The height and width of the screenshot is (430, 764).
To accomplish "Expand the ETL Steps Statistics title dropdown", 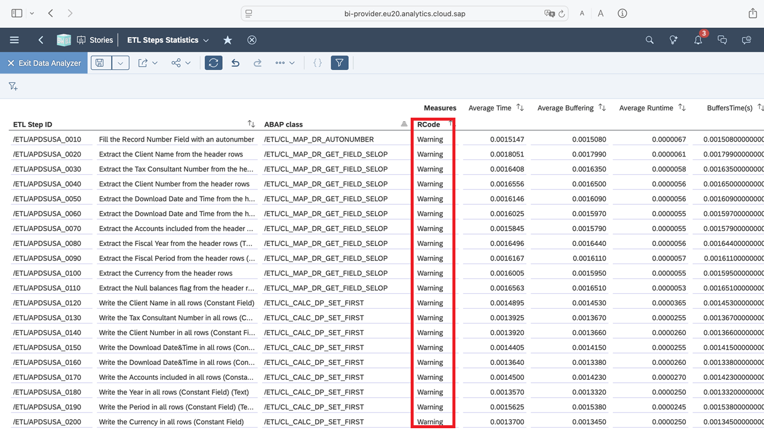I will click(206, 40).
